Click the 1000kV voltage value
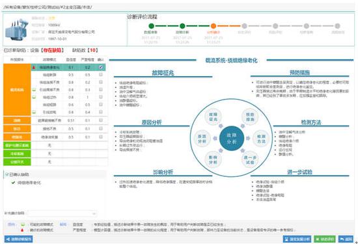 pos(54,25)
